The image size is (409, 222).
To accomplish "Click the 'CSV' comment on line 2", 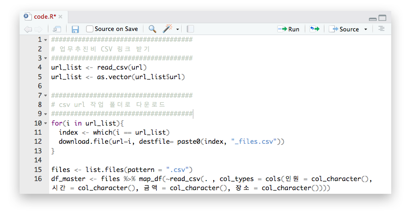I will coord(107,49).
